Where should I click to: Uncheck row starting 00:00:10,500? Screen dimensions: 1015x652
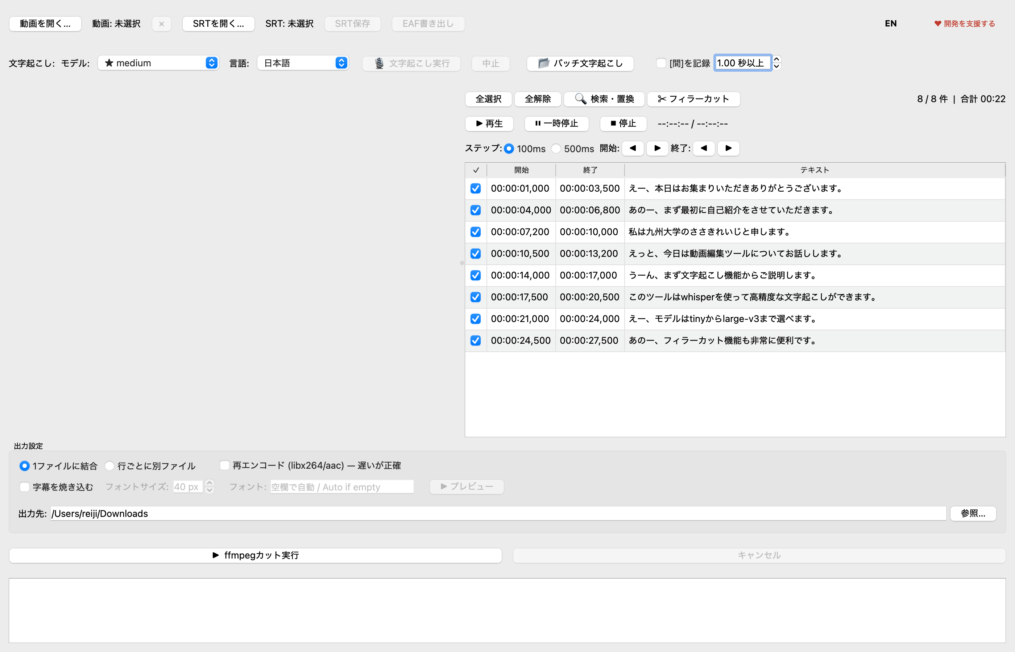pos(476,254)
